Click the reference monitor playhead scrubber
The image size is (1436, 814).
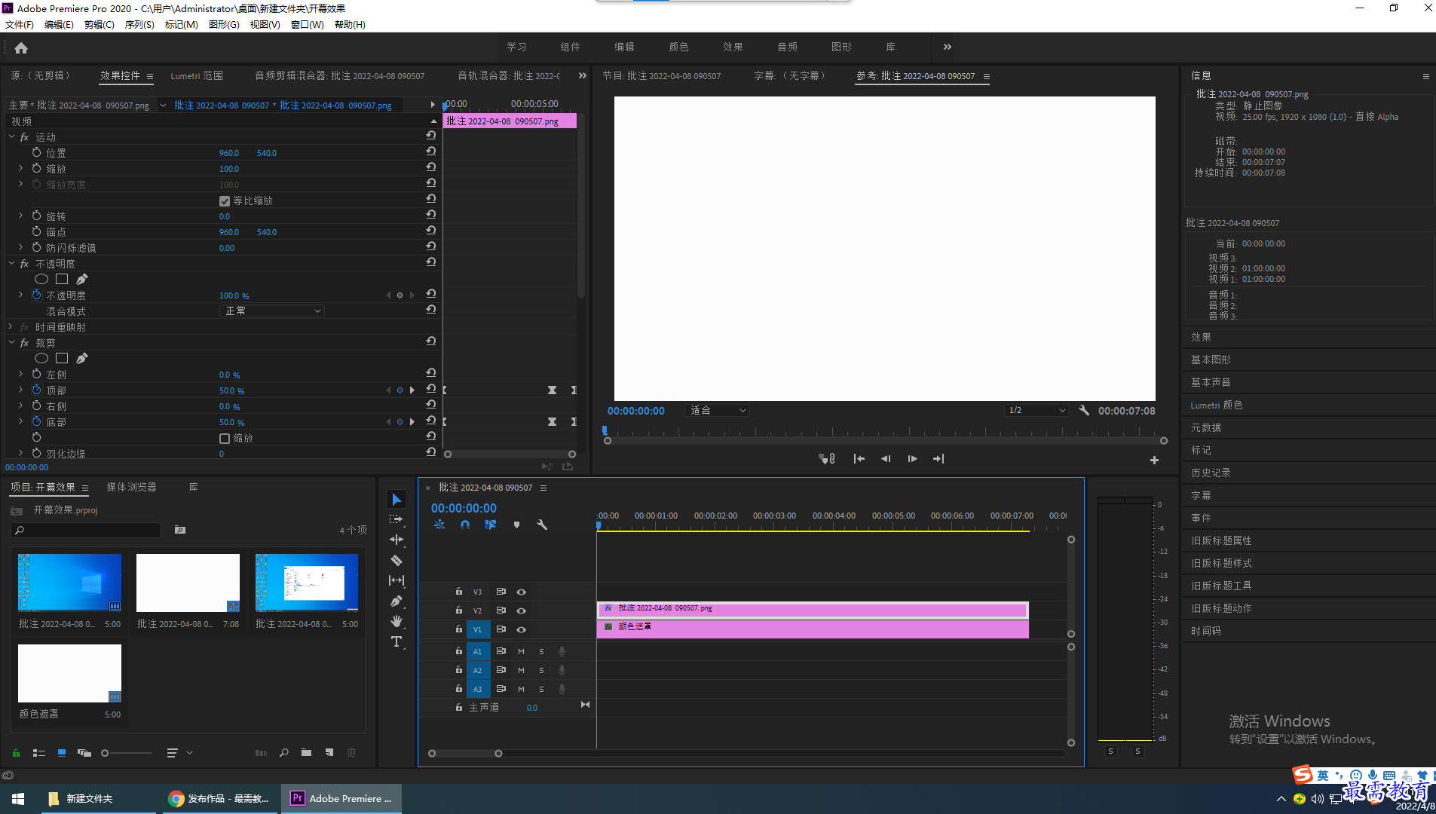click(x=605, y=431)
